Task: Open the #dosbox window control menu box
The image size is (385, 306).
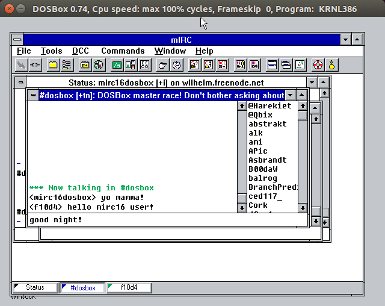Action: pyautogui.click(x=33, y=95)
